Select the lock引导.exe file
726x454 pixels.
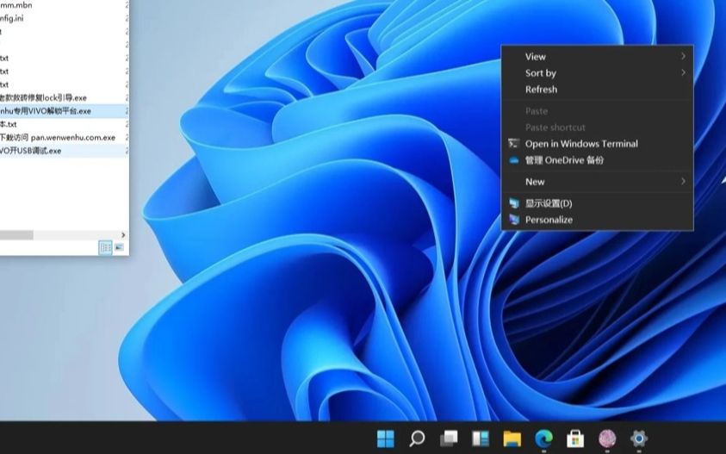click(x=43, y=97)
